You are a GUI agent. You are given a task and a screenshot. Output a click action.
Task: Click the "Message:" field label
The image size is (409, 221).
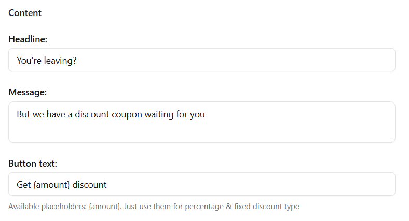coord(28,92)
